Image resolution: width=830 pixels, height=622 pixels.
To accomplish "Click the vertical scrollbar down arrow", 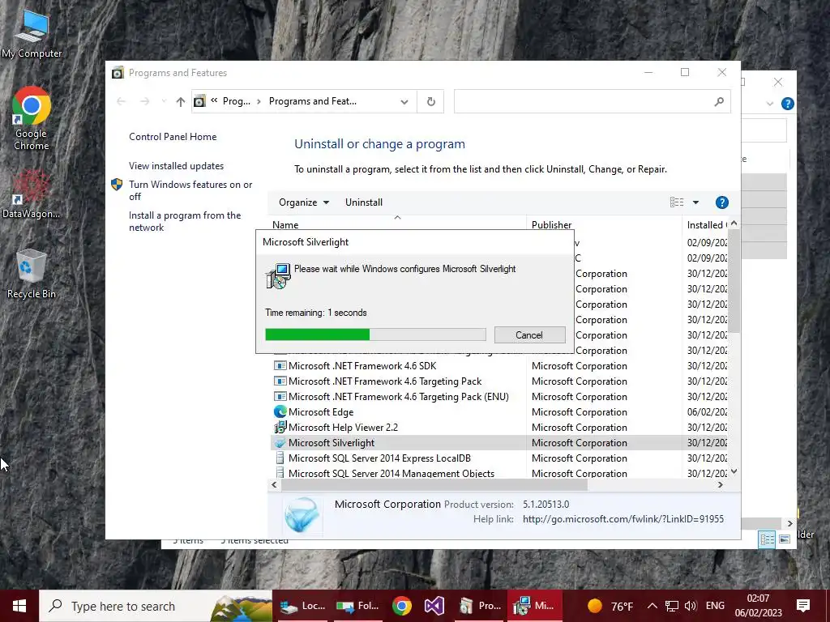I will pyautogui.click(x=734, y=472).
